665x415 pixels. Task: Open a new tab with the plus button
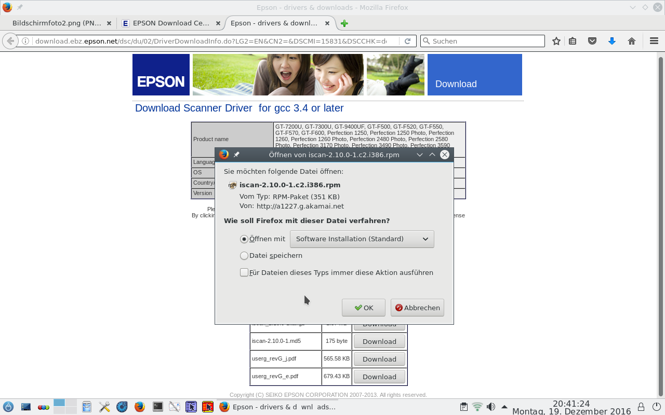[x=344, y=23]
